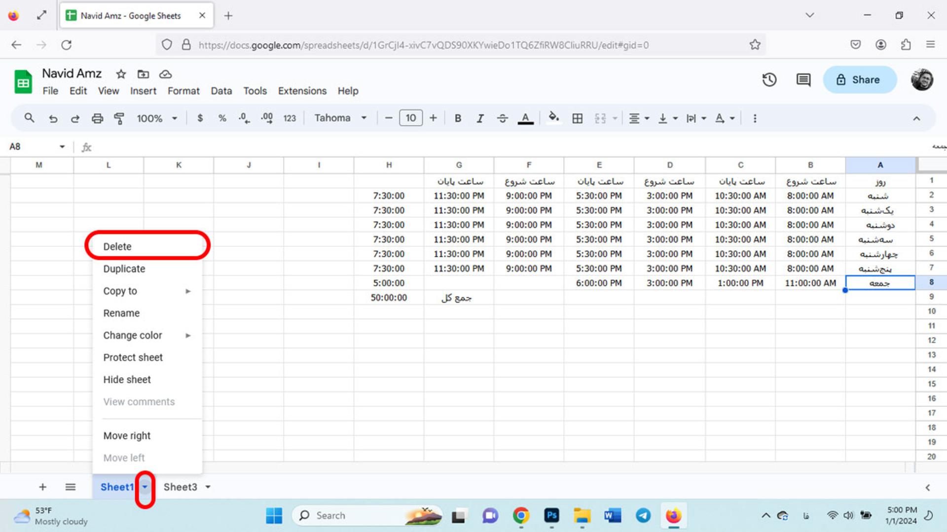
Task: Click the Undo arrow
Action: pyautogui.click(x=53, y=118)
